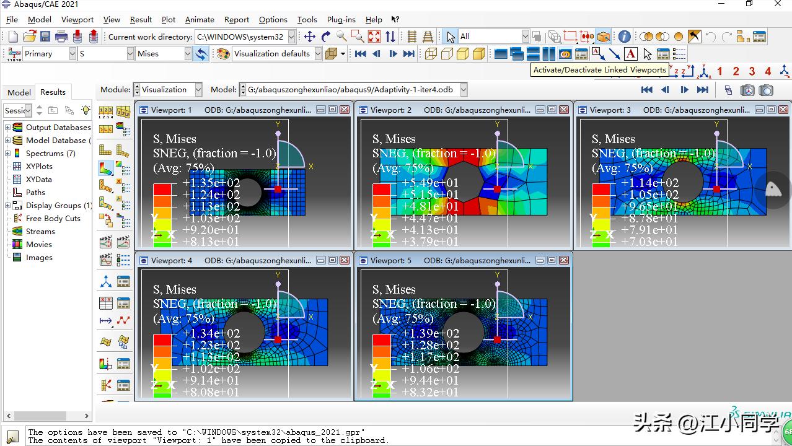Click the Create XY Data icon
This screenshot has height=446, width=792.
point(106,303)
